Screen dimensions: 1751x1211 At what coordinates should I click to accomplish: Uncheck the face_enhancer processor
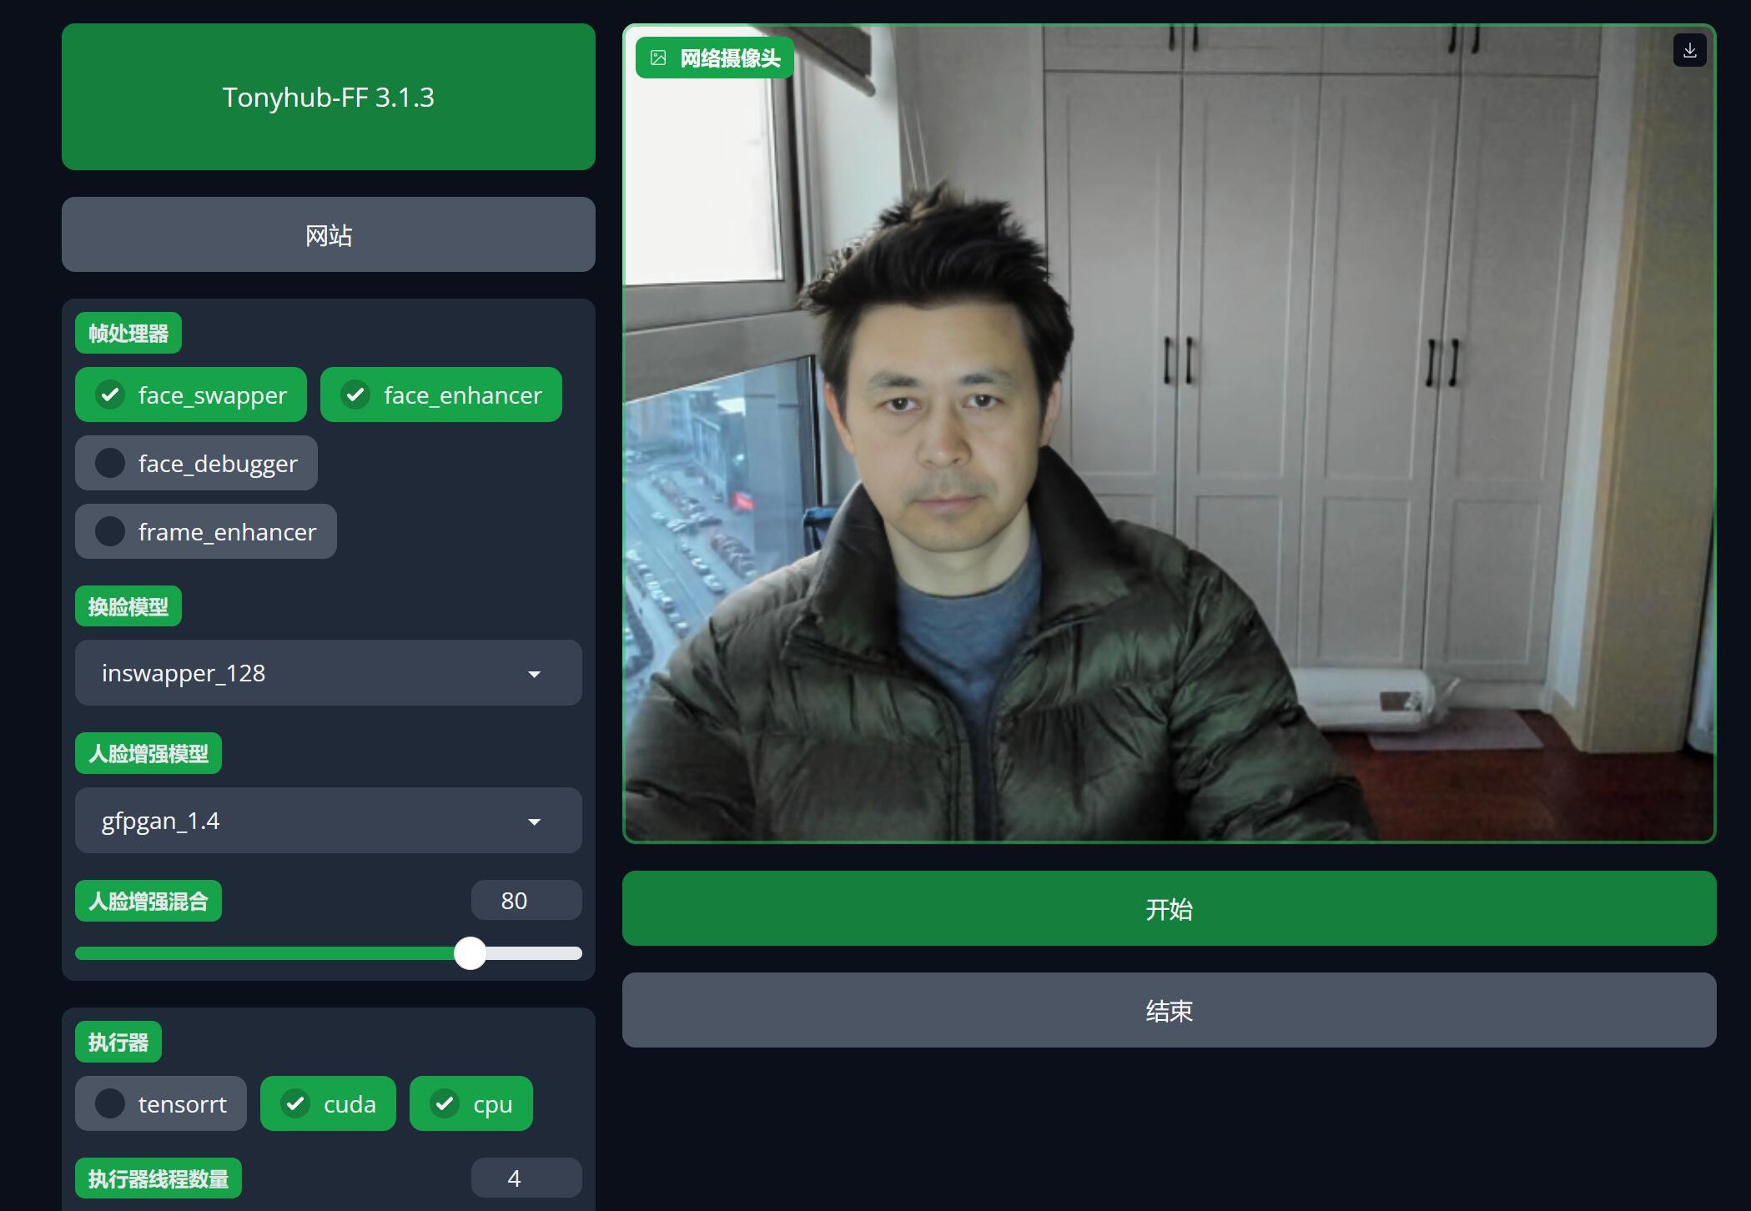coord(441,394)
